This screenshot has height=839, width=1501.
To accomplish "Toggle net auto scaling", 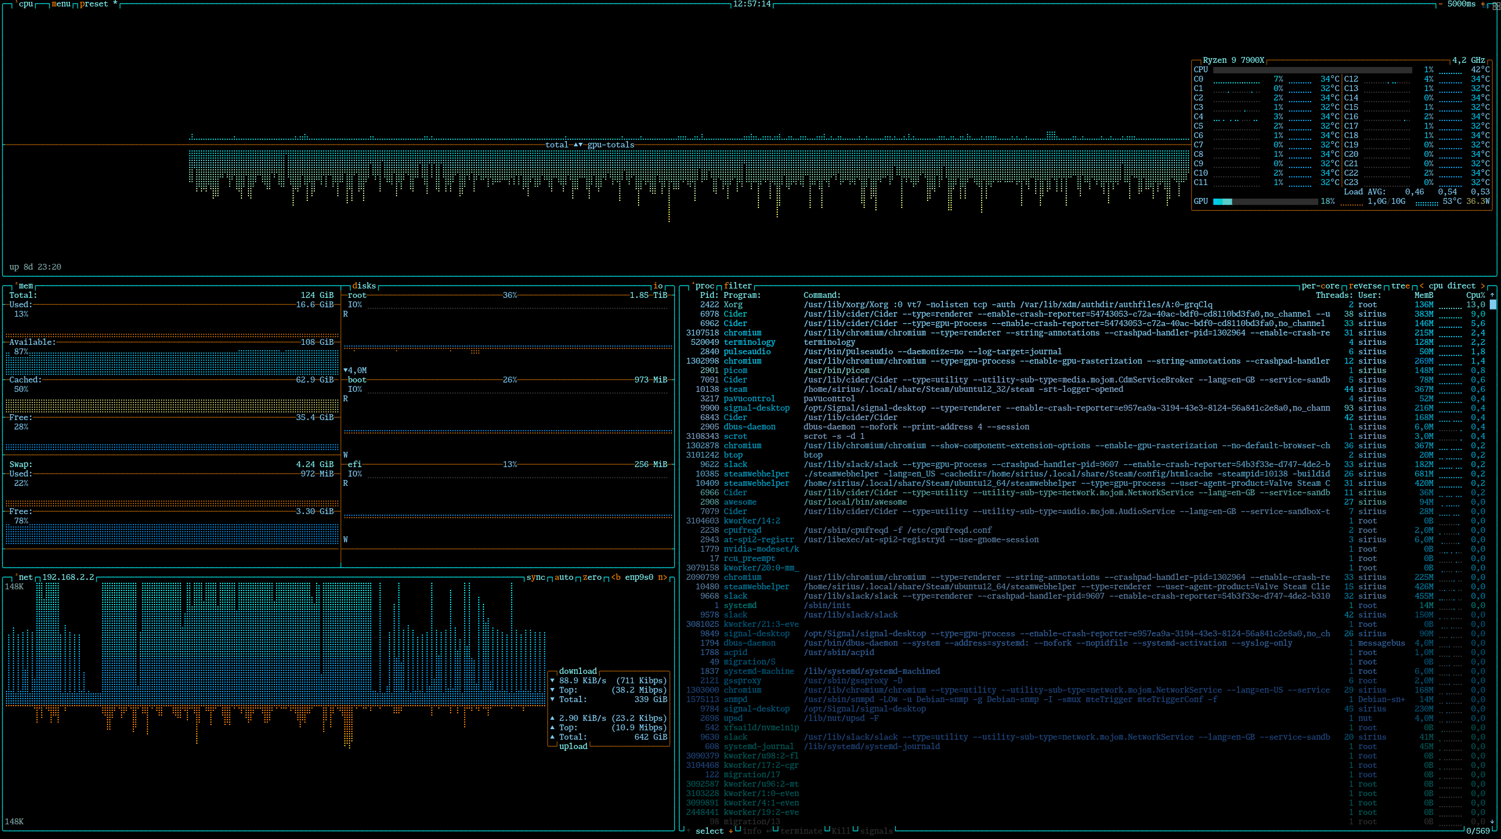I will pos(564,578).
